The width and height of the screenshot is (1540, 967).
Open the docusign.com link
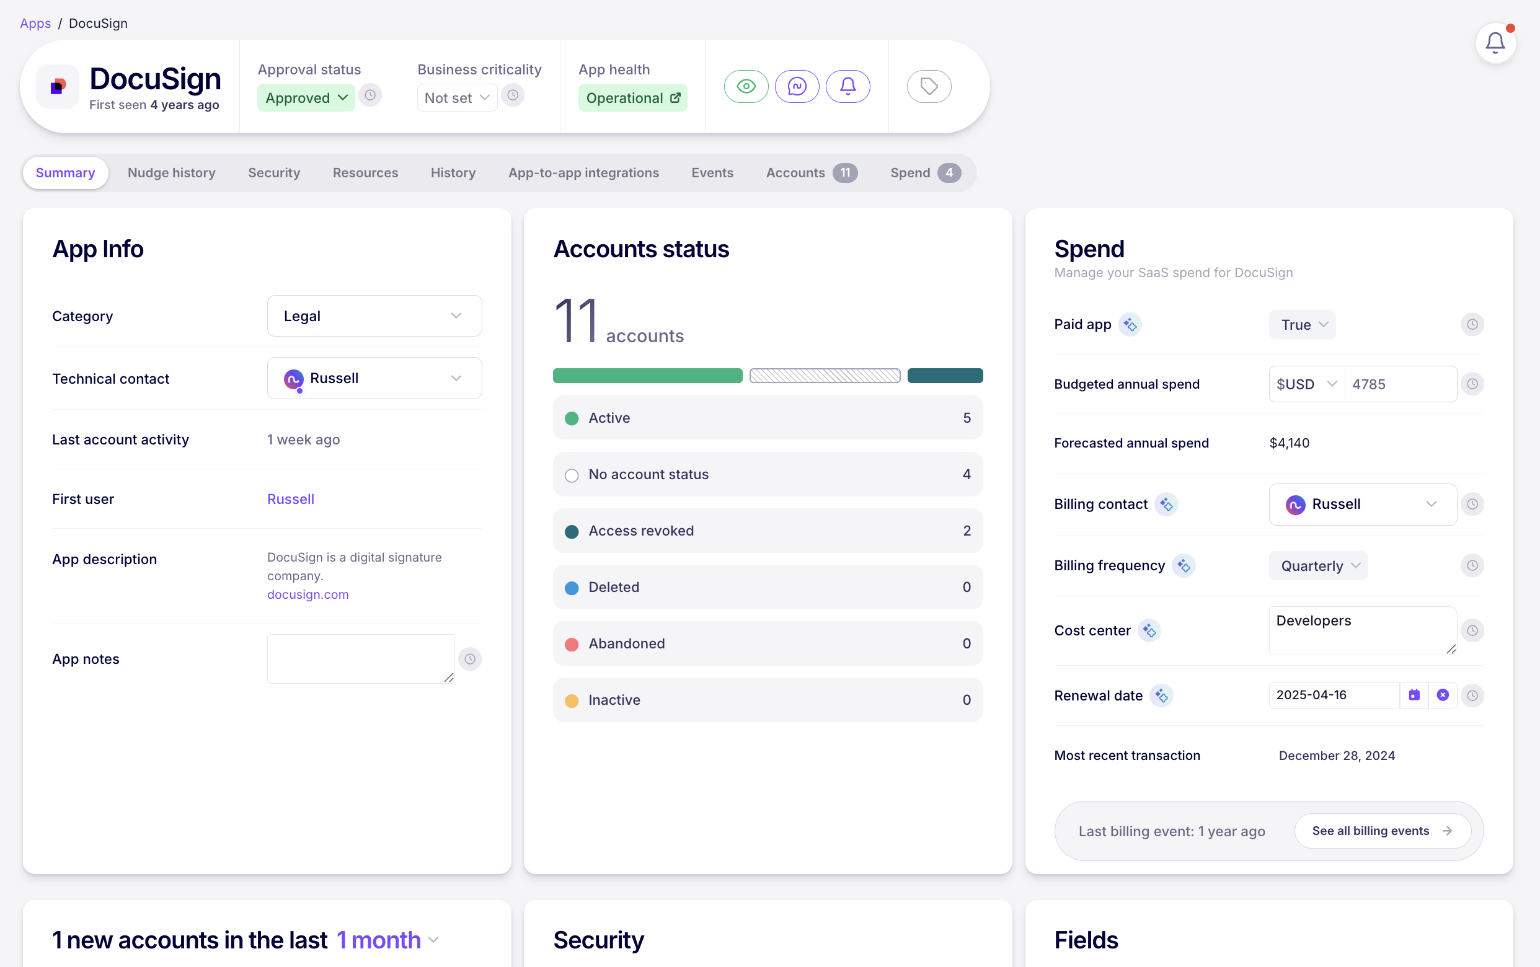pyautogui.click(x=308, y=594)
